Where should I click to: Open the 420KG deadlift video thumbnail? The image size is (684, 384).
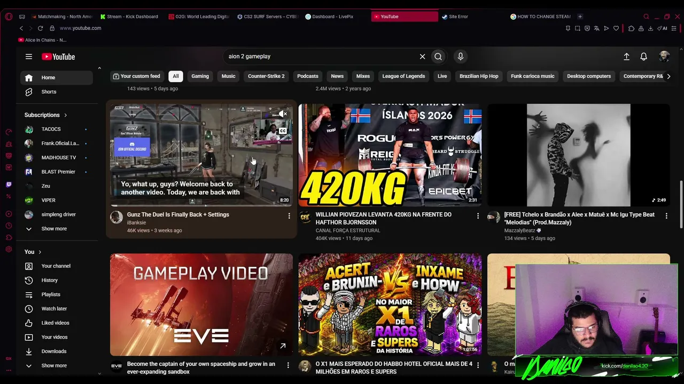(390, 155)
